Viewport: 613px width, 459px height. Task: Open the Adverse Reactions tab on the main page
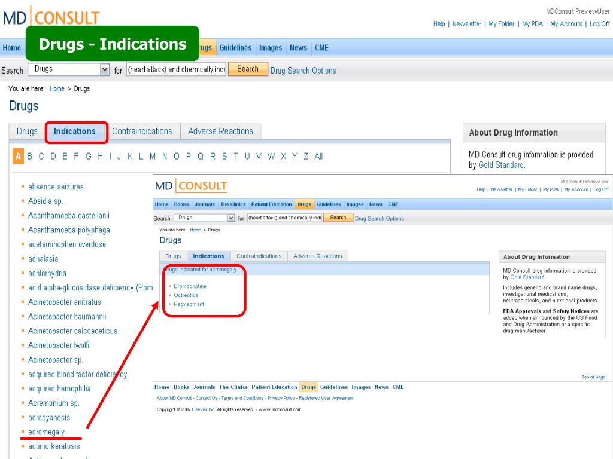pos(220,131)
